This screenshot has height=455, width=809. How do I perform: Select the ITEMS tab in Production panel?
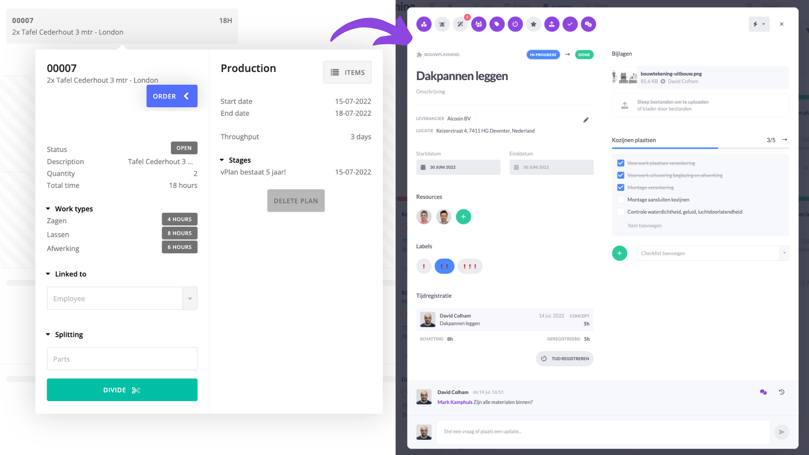(x=347, y=72)
